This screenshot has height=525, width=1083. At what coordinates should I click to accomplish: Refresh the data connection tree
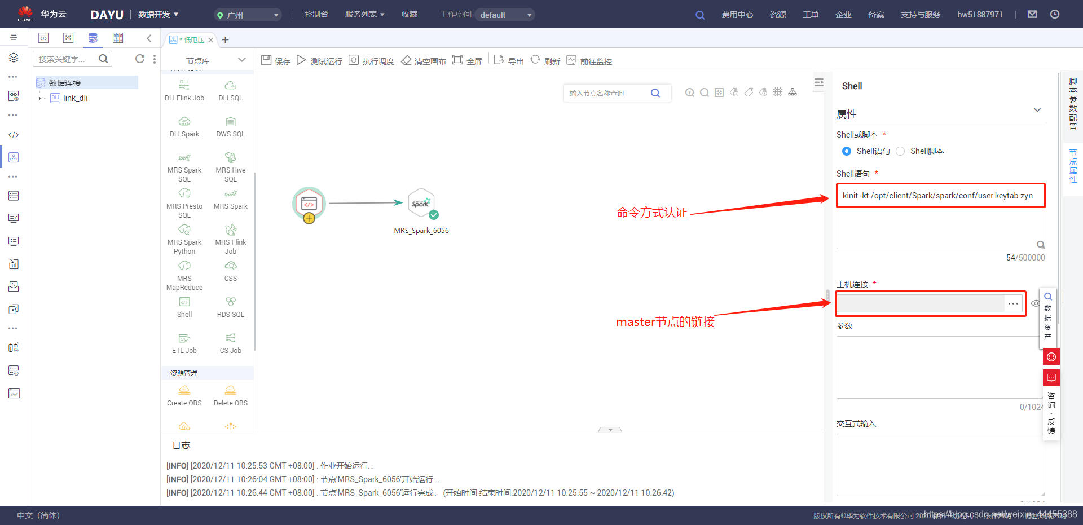coord(140,59)
